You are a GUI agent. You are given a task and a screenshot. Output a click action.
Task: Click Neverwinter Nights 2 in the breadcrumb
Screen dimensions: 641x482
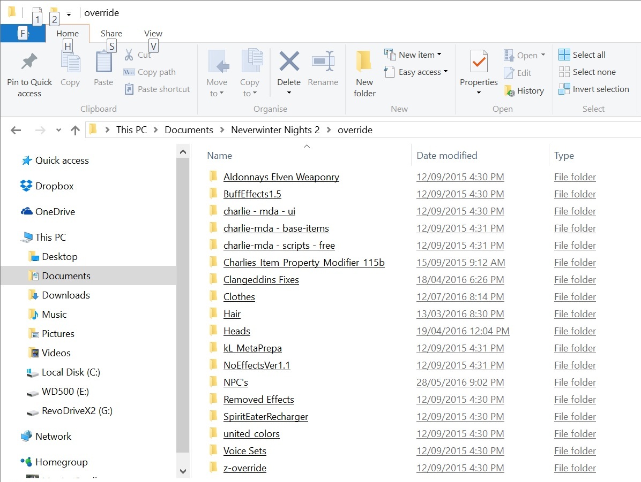(x=275, y=130)
